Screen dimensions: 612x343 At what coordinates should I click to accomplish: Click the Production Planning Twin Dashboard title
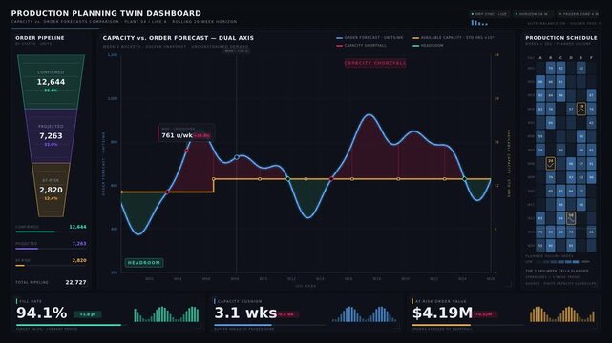106,13
